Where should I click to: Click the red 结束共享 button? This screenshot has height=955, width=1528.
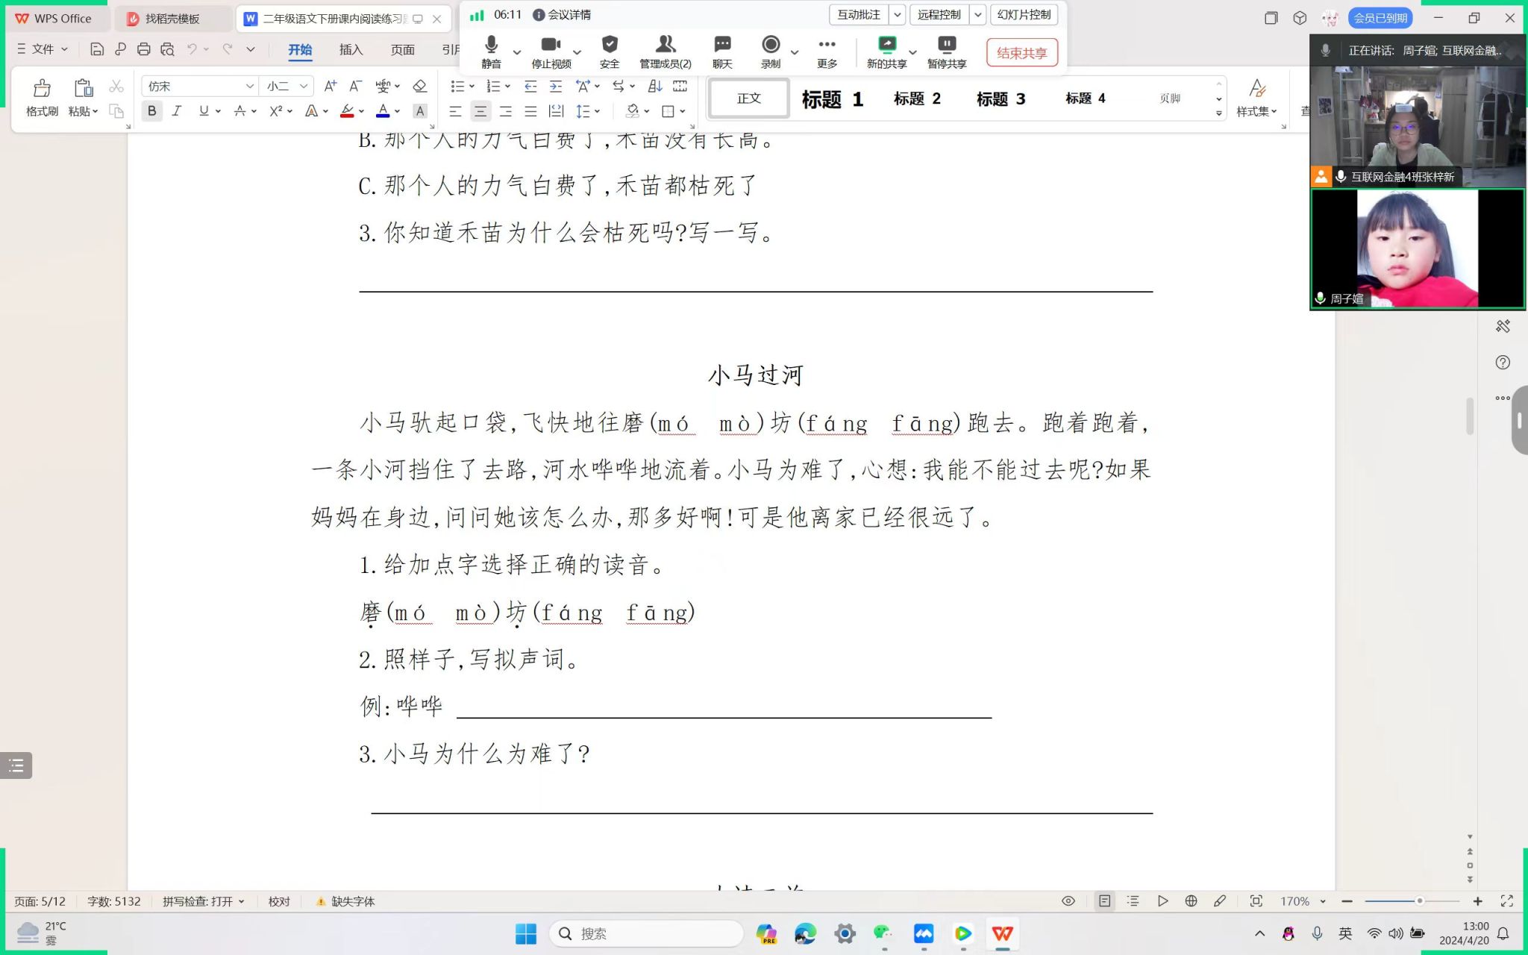tap(1021, 53)
